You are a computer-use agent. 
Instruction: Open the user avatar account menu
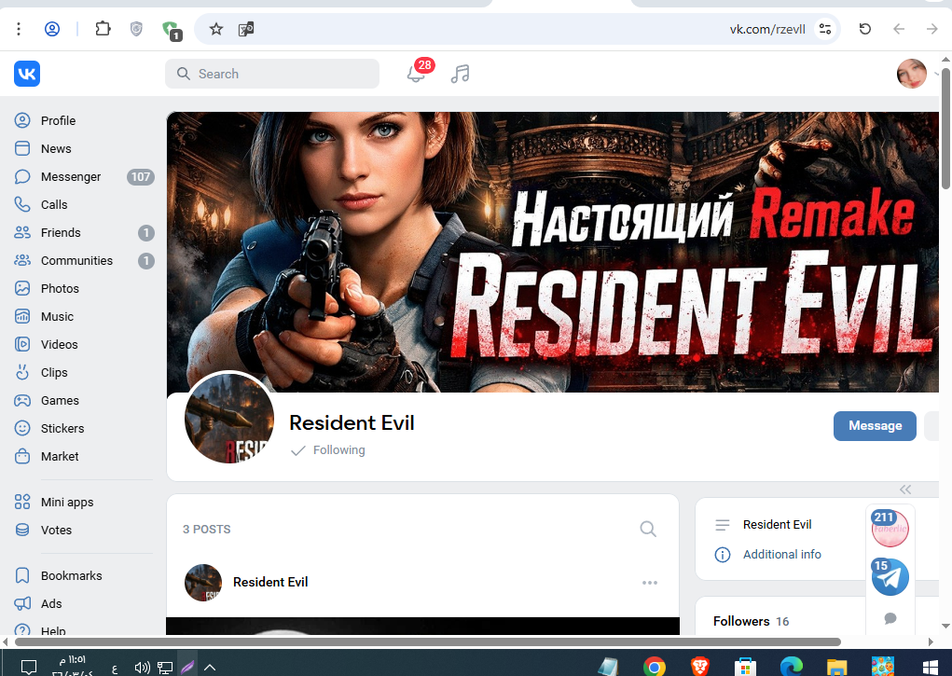point(912,74)
